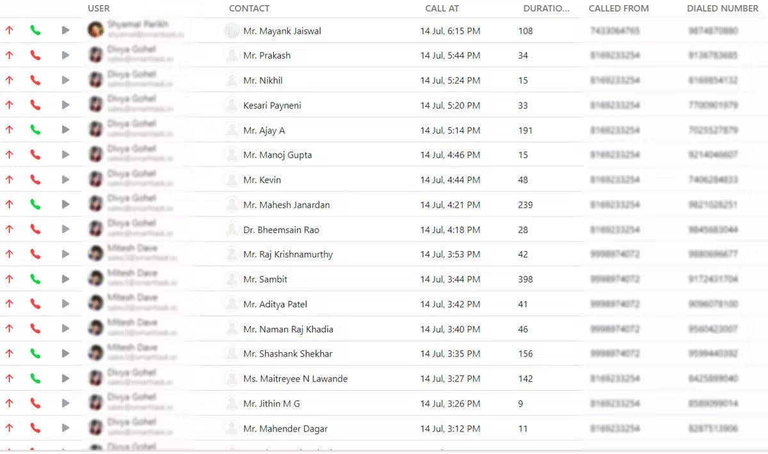Sort by the CALL AT column header
The image size is (768, 454).
click(x=442, y=8)
